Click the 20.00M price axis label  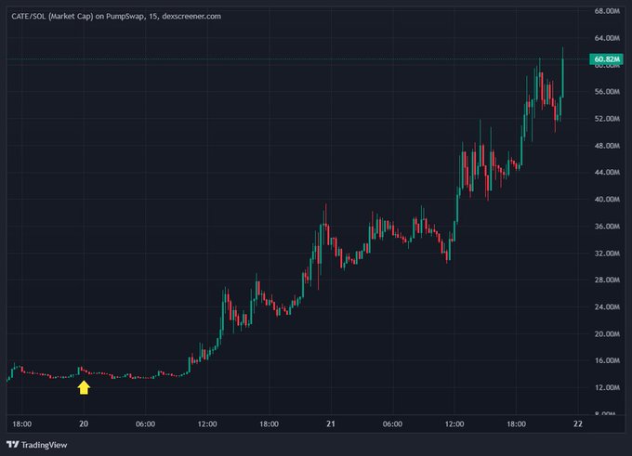tap(607, 334)
